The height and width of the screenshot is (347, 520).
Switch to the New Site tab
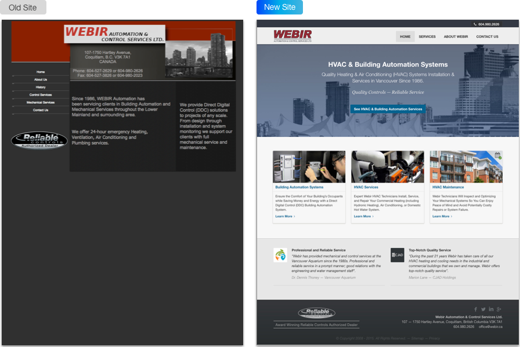coord(280,8)
